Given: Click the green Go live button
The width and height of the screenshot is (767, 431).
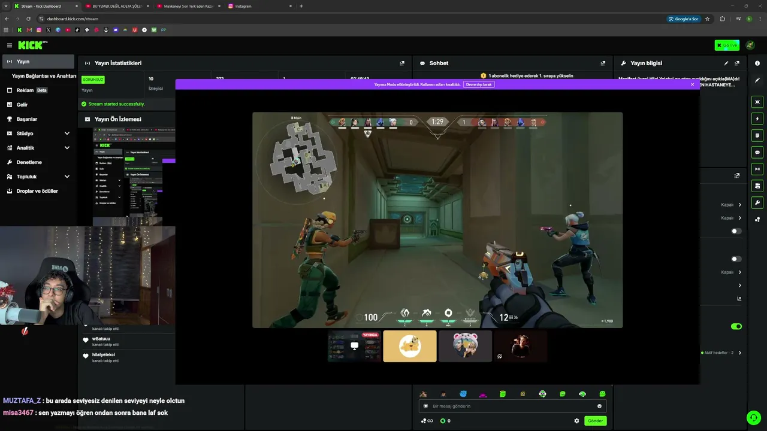Looking at the screenshot, I should click(x=727, y=45).
